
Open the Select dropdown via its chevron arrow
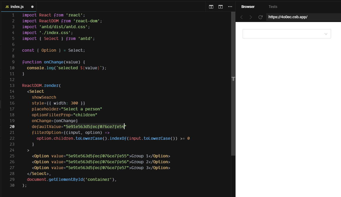point(326,34)
